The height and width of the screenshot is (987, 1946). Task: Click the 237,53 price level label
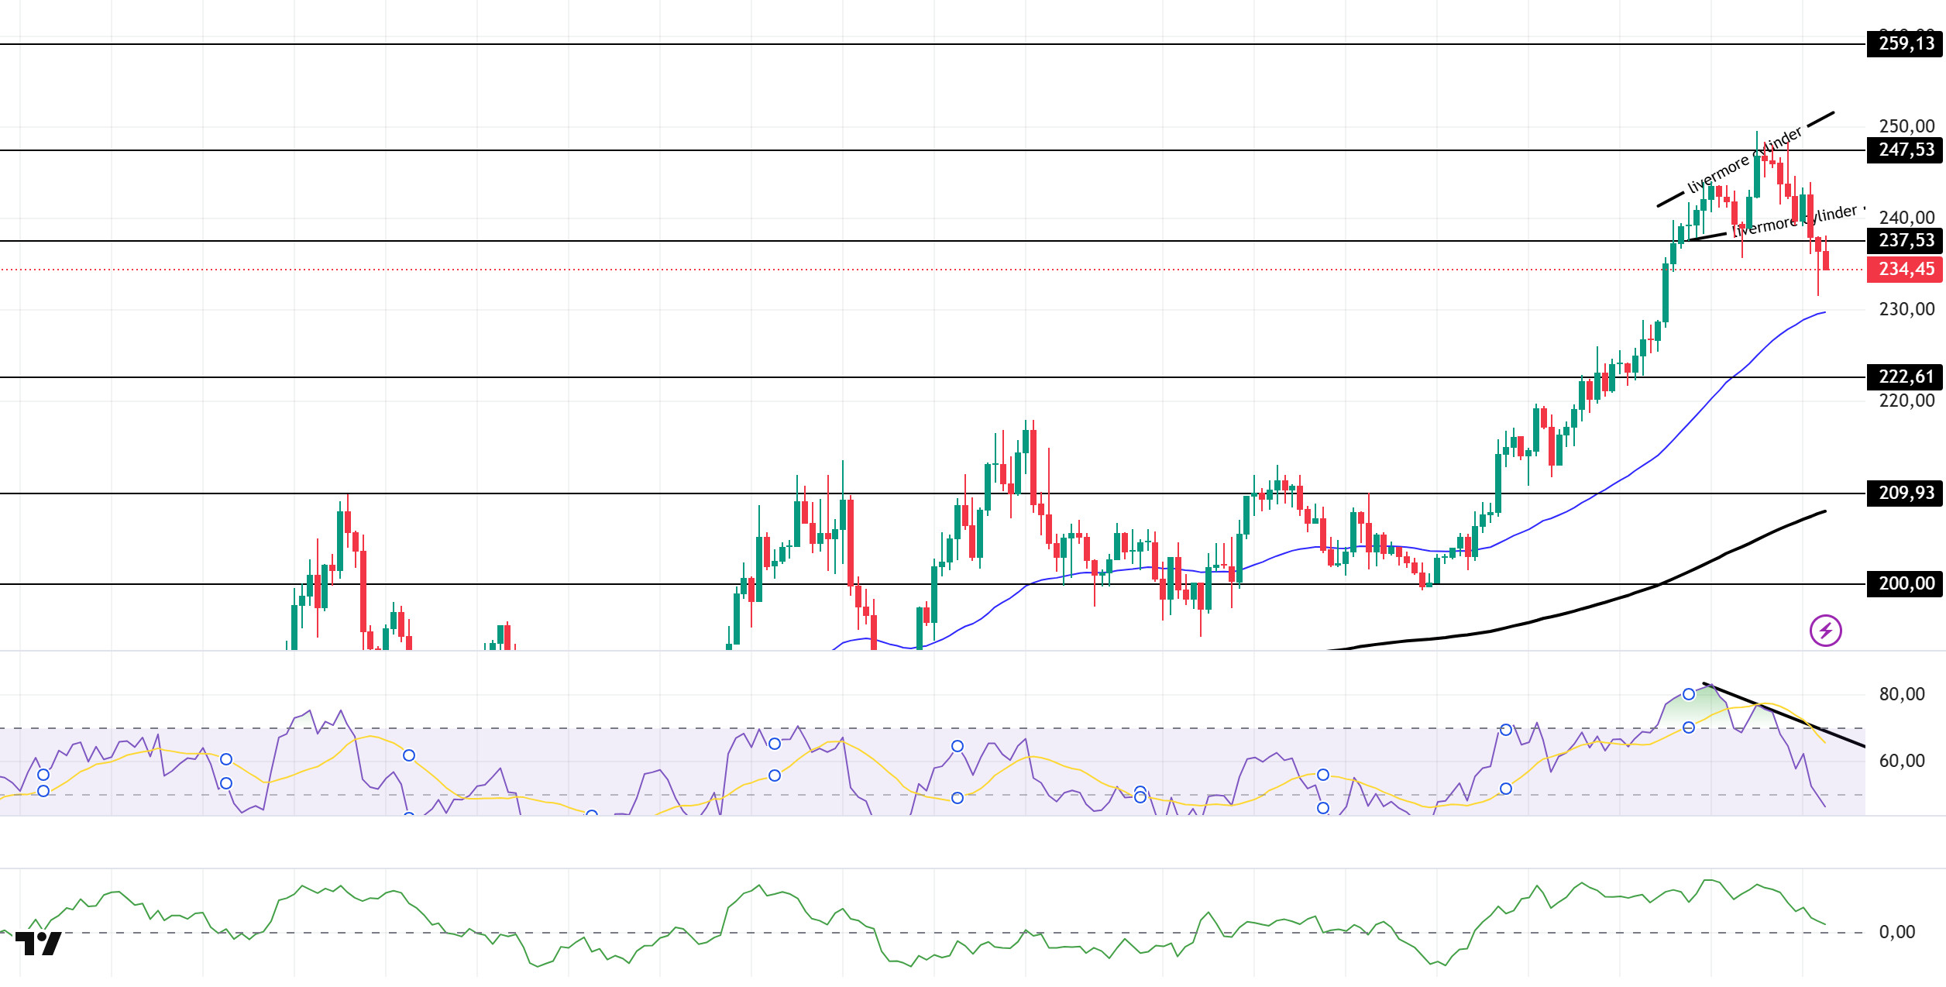tap(1906, 241)
